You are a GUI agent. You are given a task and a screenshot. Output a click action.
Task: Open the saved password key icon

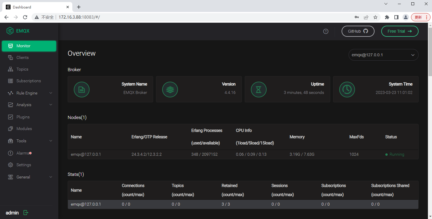point(357,17)
